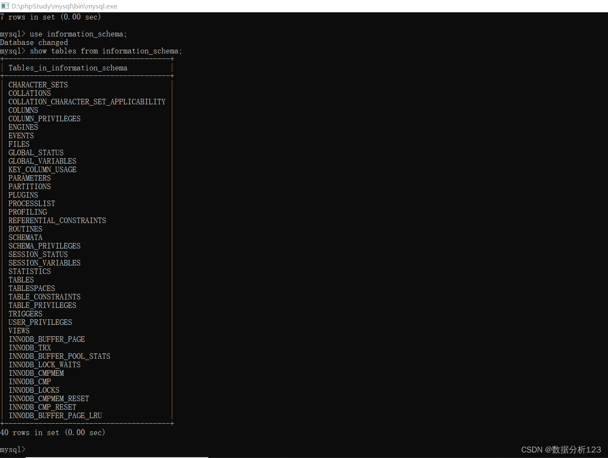Image resolution: width=608 pixels, height=458 pixels.
Task: Click the USER_PRIVILEGES entry
Action: point(40,322)
